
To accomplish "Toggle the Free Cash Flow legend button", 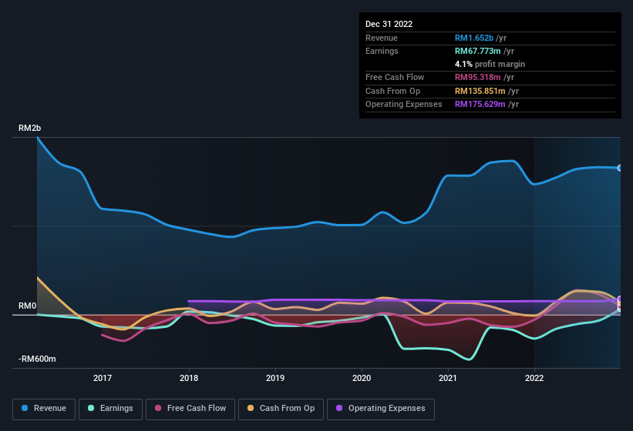I will (x=190, y=409).
